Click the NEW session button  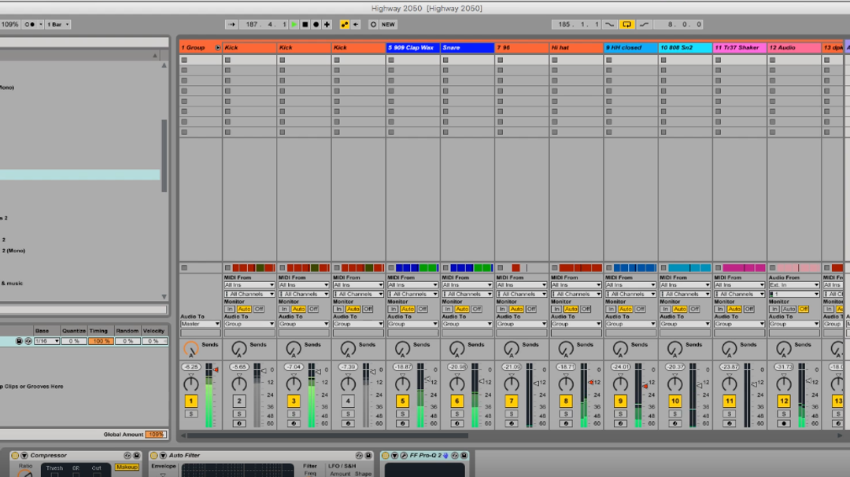click(x=388, y=24)
